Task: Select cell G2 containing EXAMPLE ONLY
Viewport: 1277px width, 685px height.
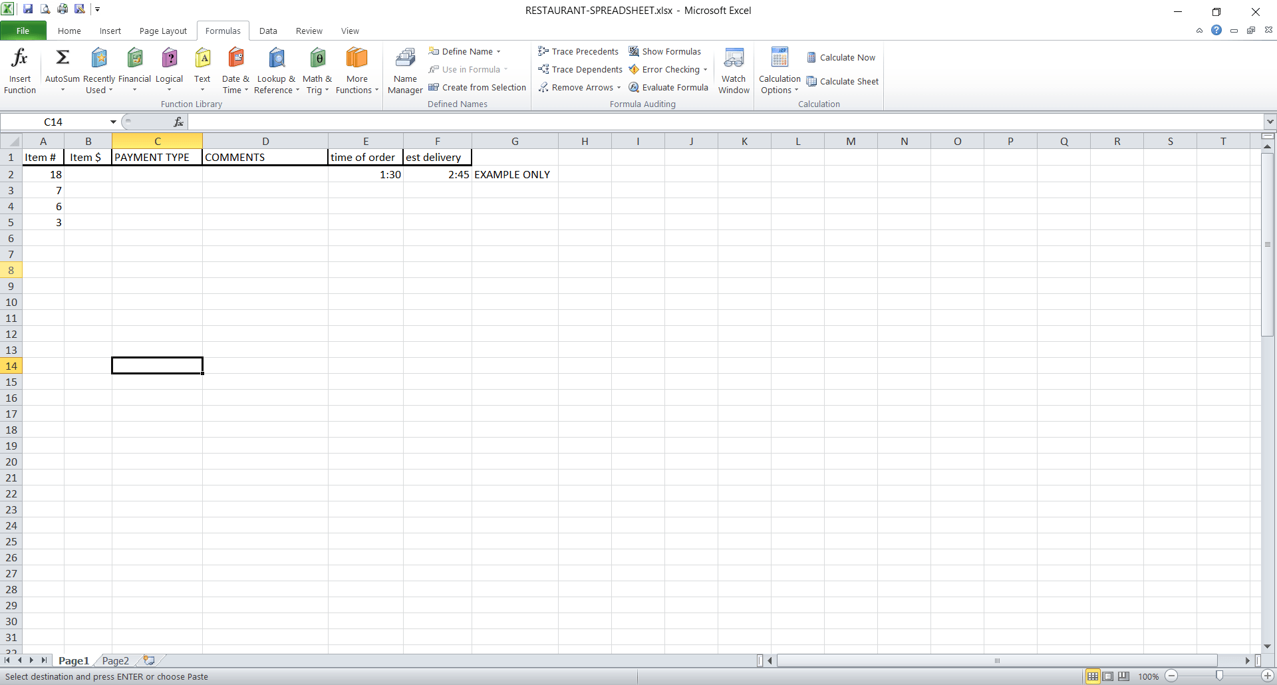Action: (514, 174)
